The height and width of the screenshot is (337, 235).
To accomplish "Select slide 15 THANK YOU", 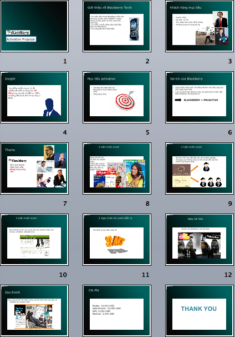I will 200,311.
